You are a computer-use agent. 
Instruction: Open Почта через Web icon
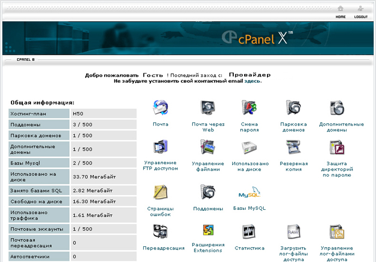click(208, 109)
